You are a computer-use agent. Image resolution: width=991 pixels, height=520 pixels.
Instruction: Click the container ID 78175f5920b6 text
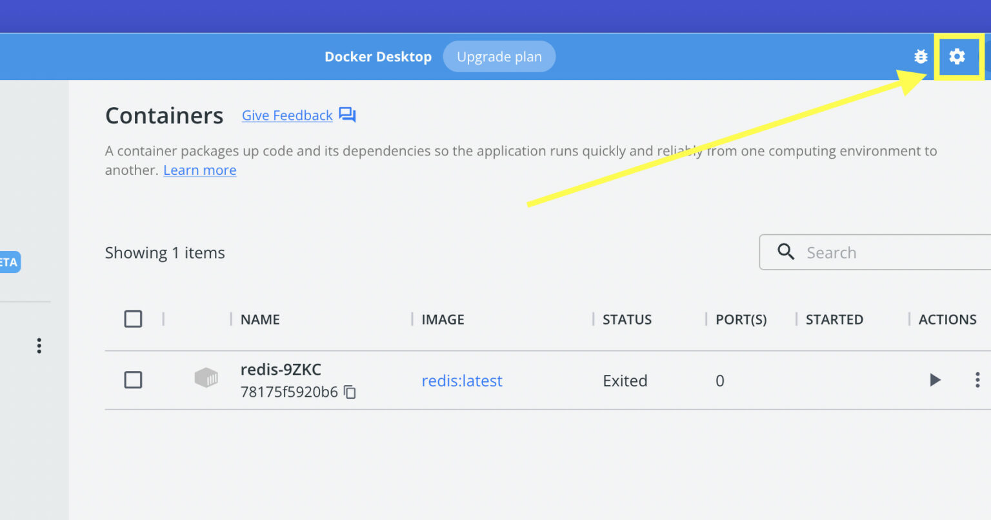pyautogui.click(x=289, y=392)
